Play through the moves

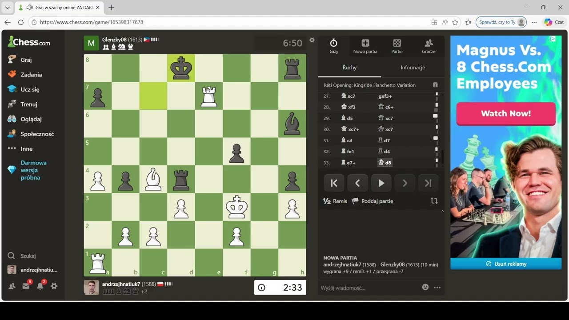click(x=381, y=183)
